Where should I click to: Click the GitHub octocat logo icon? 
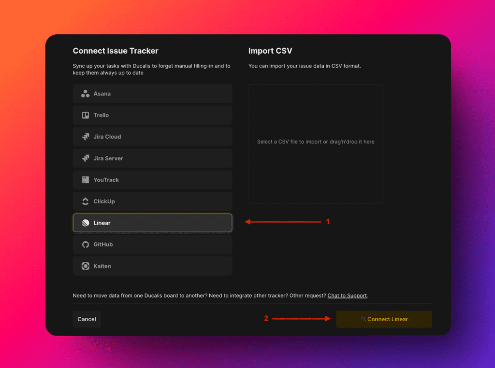coord(85,244)
